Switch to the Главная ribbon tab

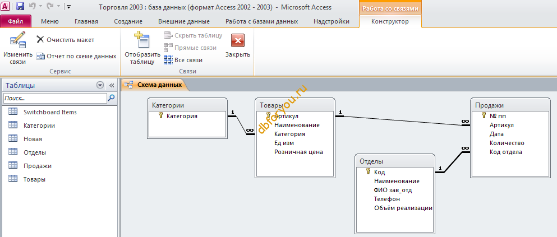86,21
